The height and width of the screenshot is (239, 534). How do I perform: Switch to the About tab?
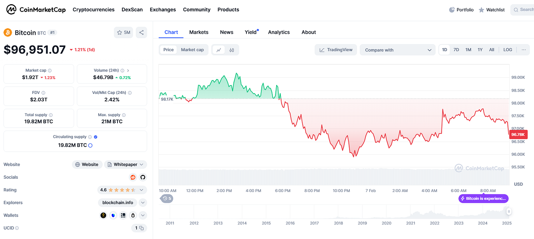click(309, 32)
